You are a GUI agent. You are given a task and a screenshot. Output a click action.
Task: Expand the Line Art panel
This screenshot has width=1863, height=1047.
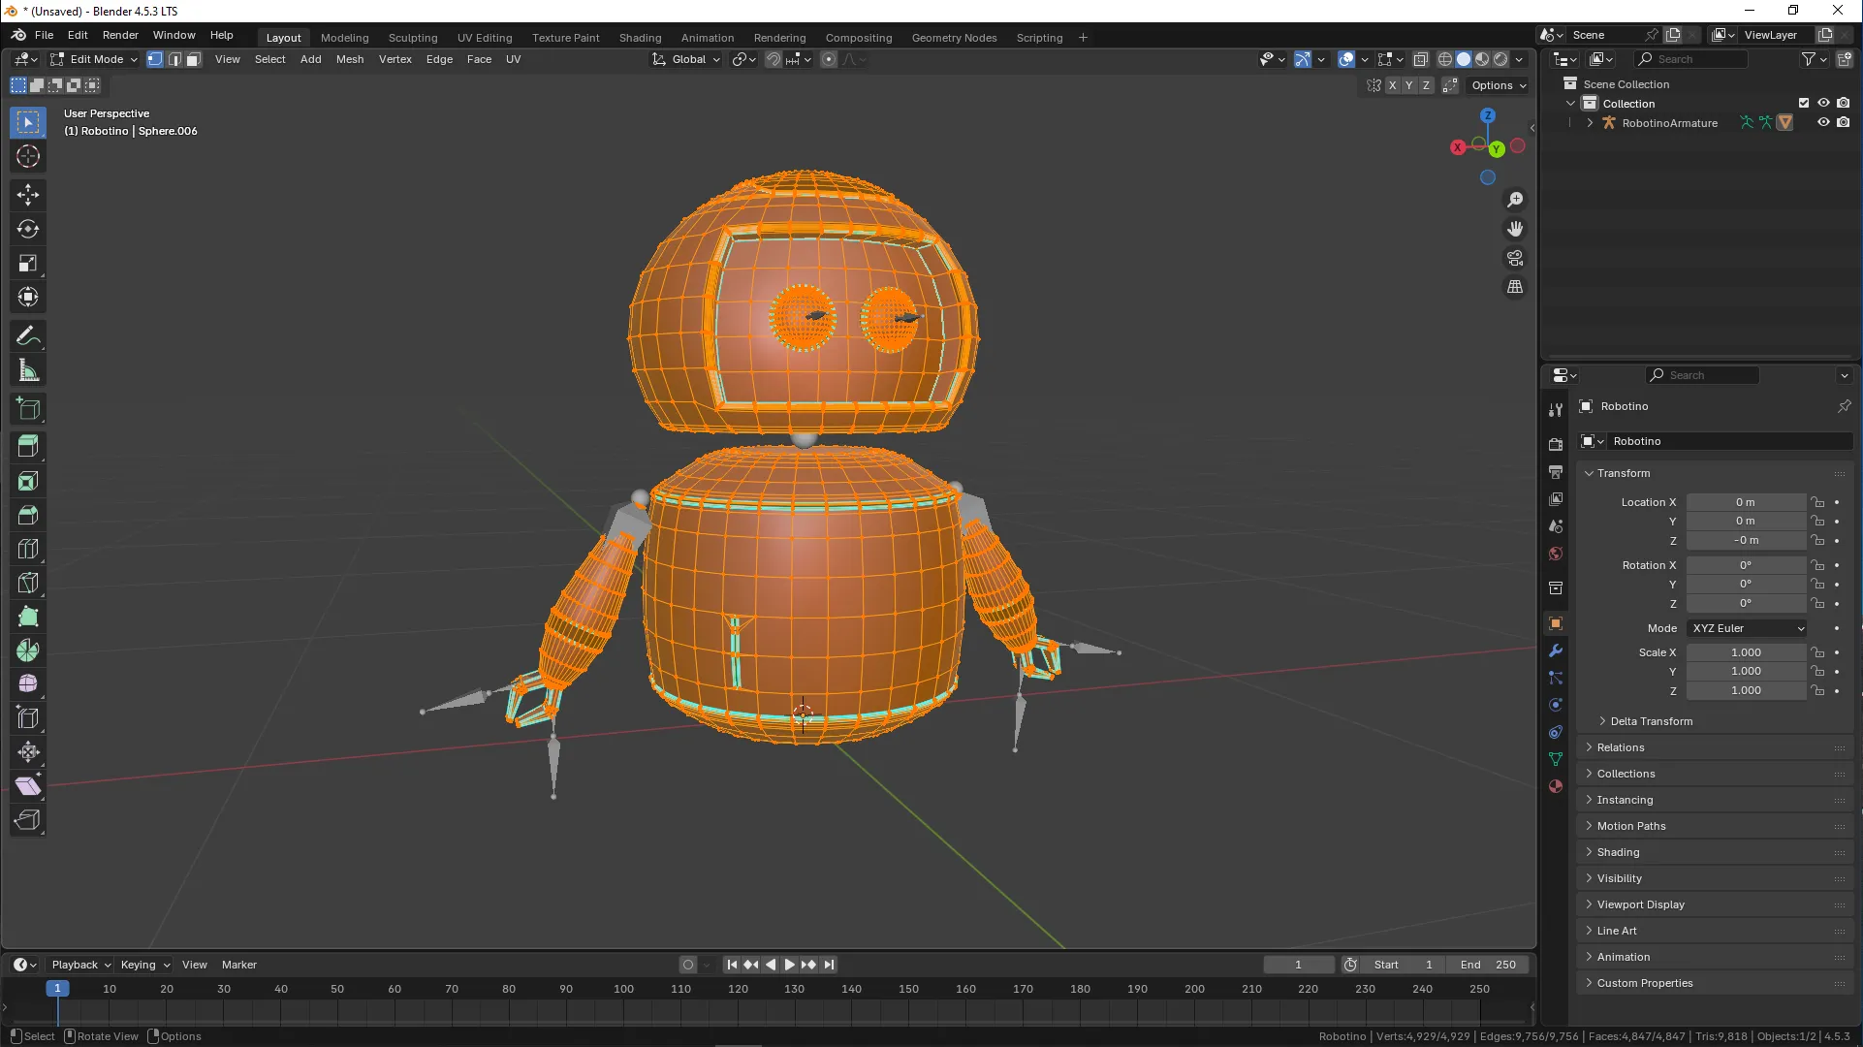coord(1615,930)
